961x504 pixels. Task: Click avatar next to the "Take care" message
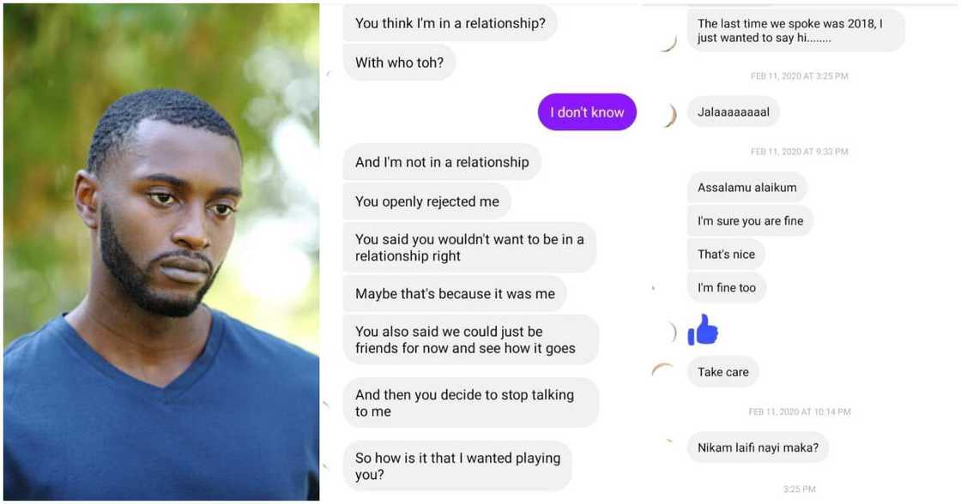(x=662, y=370)
